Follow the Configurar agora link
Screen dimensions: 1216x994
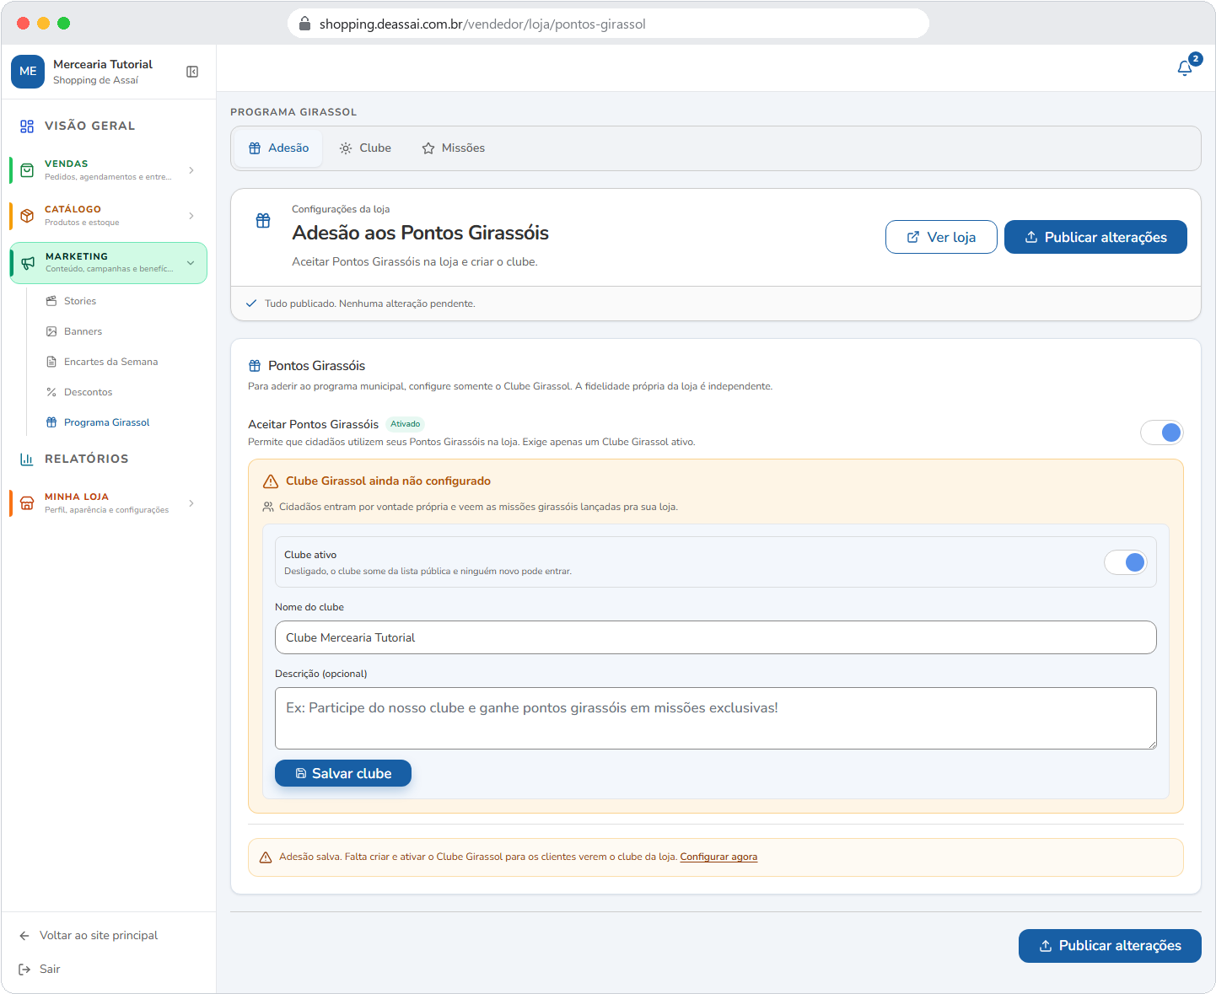(718, 857)
